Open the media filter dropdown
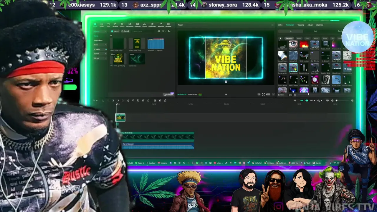This screenshot has width=377, height=212. [170, 31]
